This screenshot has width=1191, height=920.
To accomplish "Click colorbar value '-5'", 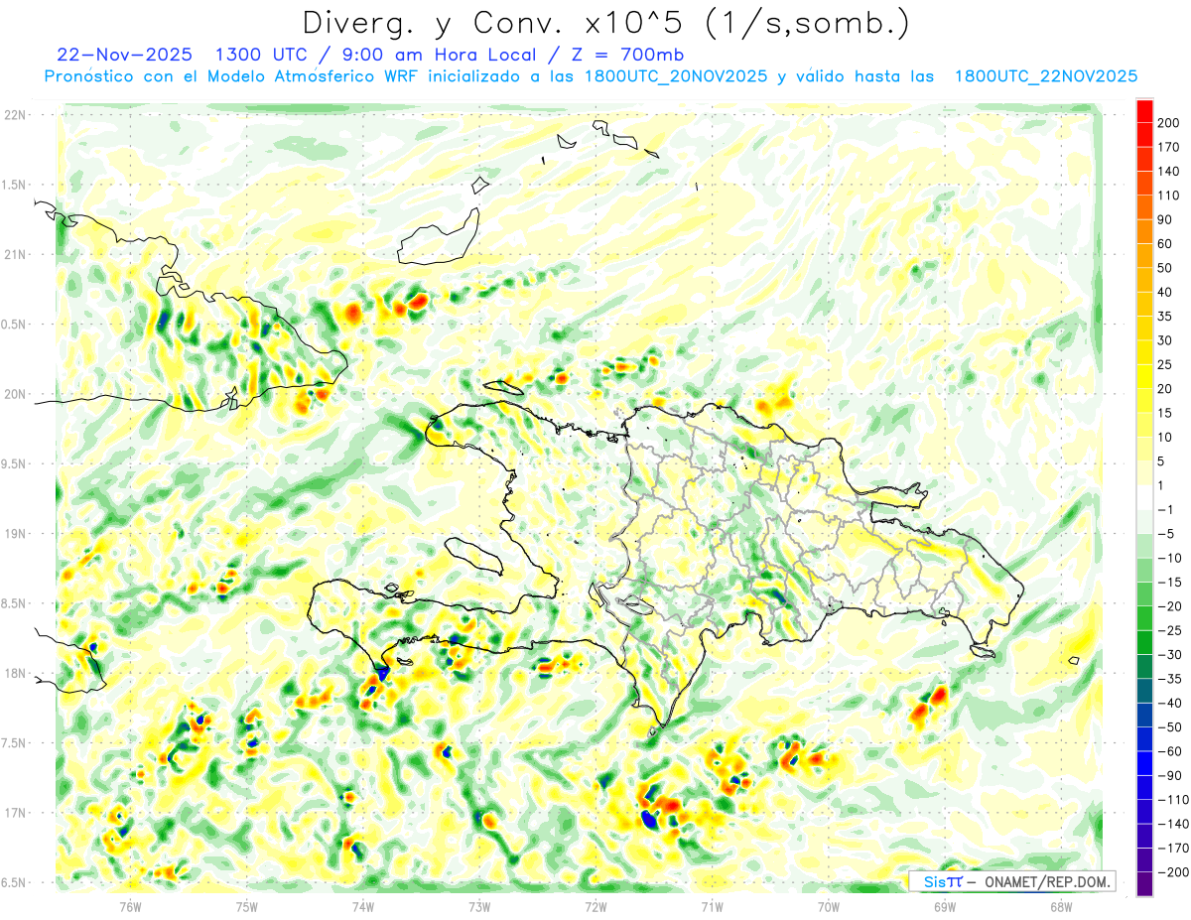I will tap(1165, 535).
